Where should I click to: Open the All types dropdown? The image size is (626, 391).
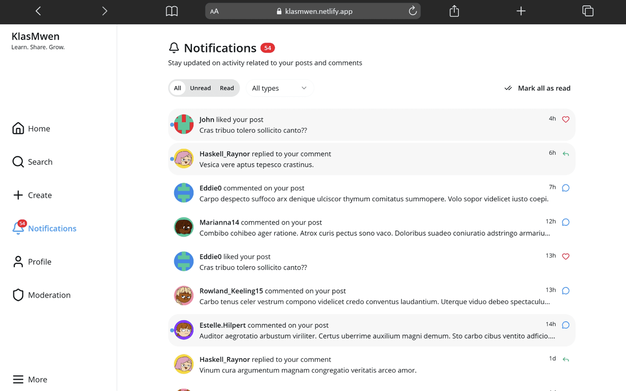[279, 88]
